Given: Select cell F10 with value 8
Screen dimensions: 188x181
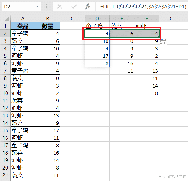Looking at the screenshot, I should [147, 93].
